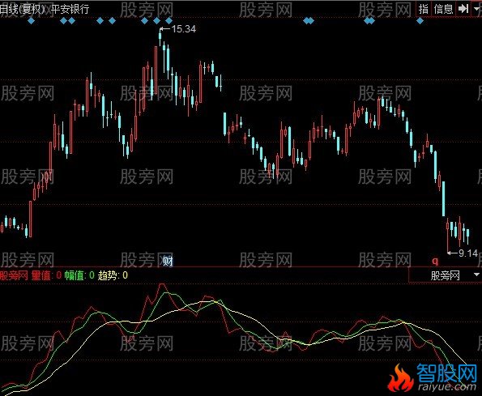Click the 趋势 indicator label

click(107, 275)
